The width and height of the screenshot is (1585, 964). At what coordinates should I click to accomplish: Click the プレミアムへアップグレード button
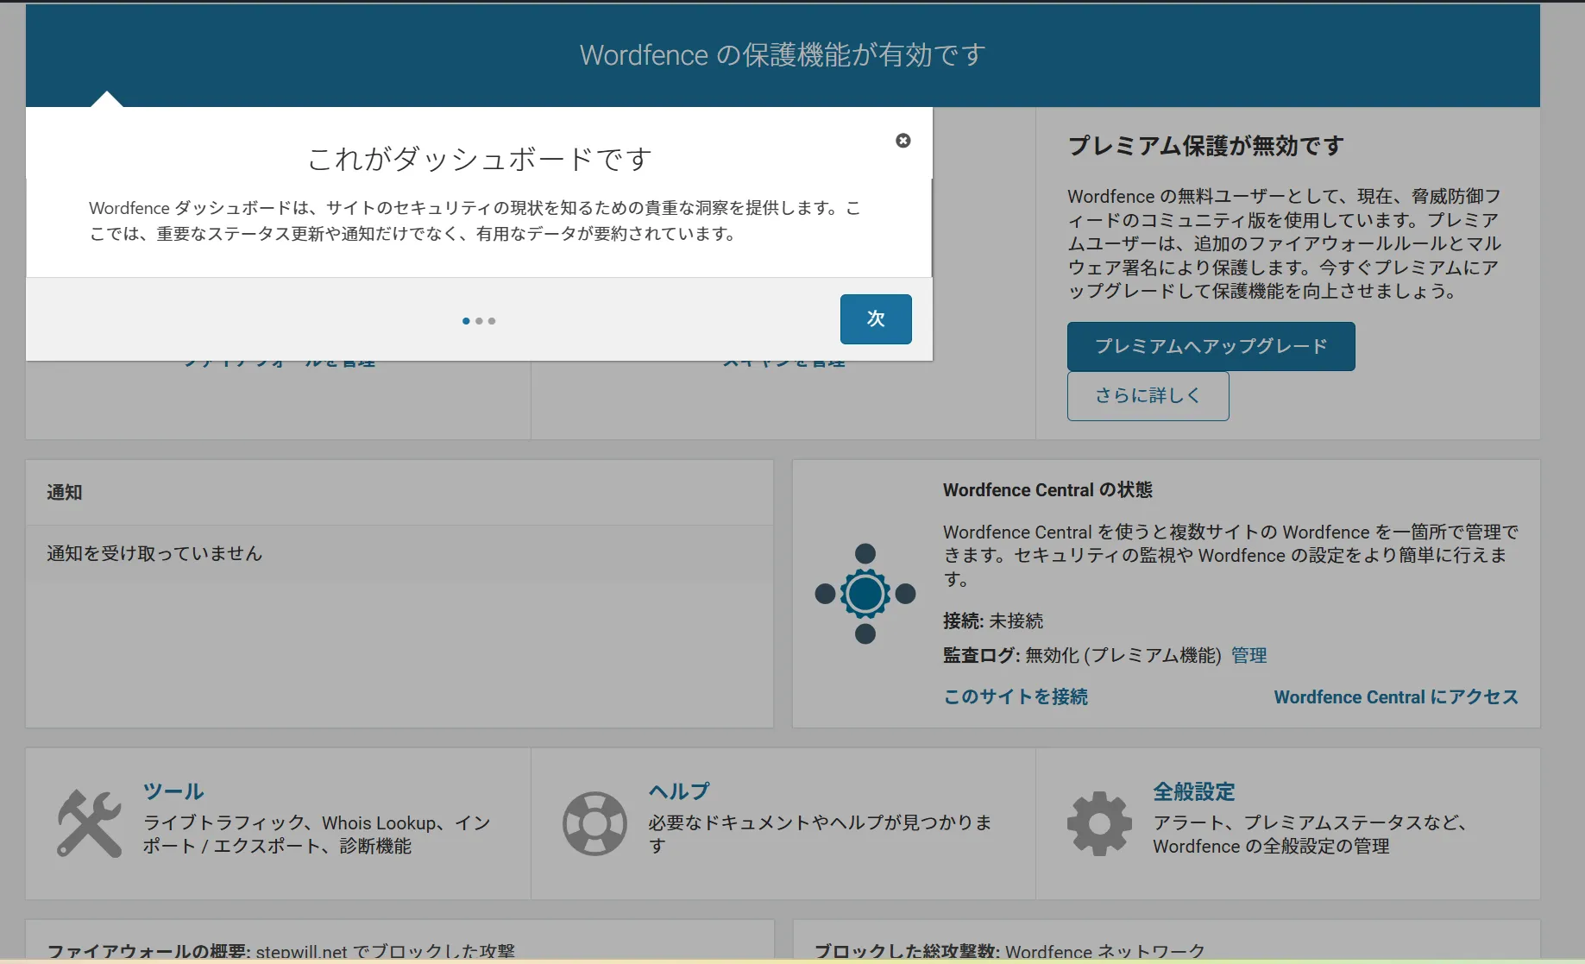[x=1210, y=346]
